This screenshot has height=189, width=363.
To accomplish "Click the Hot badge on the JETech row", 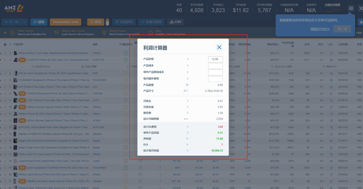I will click(22, 120).
